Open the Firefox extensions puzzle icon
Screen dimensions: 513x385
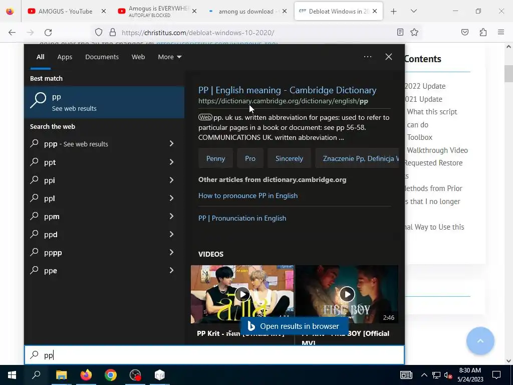point(483,32)
